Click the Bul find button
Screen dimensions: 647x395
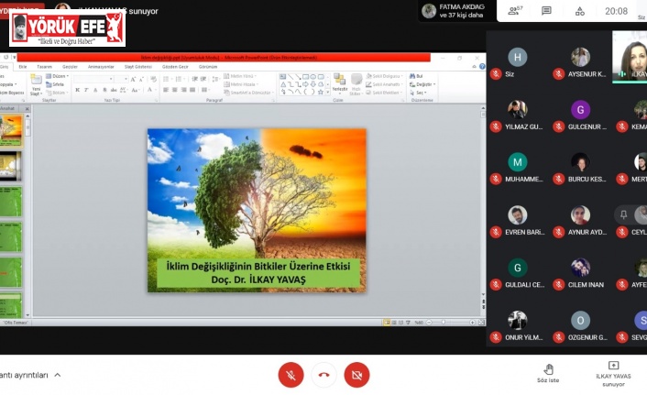click(x=416, y=76)
